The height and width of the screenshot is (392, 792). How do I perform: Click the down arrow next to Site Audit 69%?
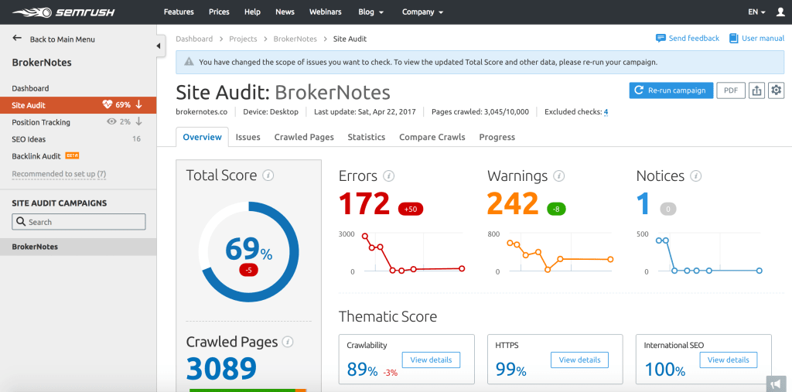[139, 105]
